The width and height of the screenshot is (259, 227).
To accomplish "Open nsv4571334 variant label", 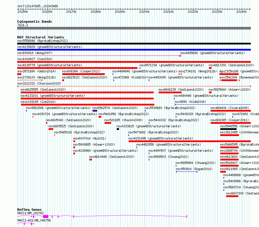I will click(x=172, y=65).
